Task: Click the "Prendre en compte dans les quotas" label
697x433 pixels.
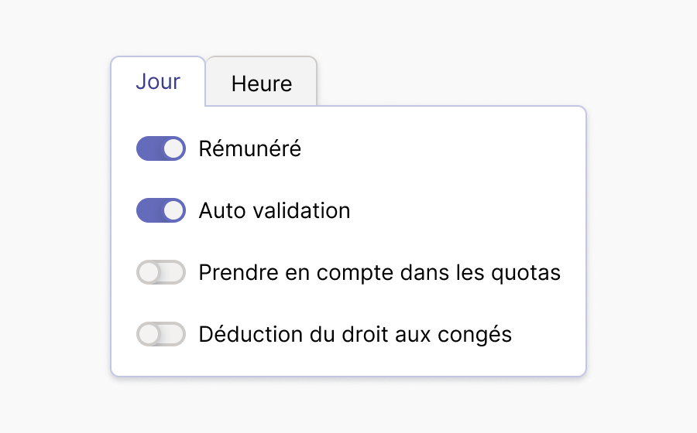Action: [379, 272]
